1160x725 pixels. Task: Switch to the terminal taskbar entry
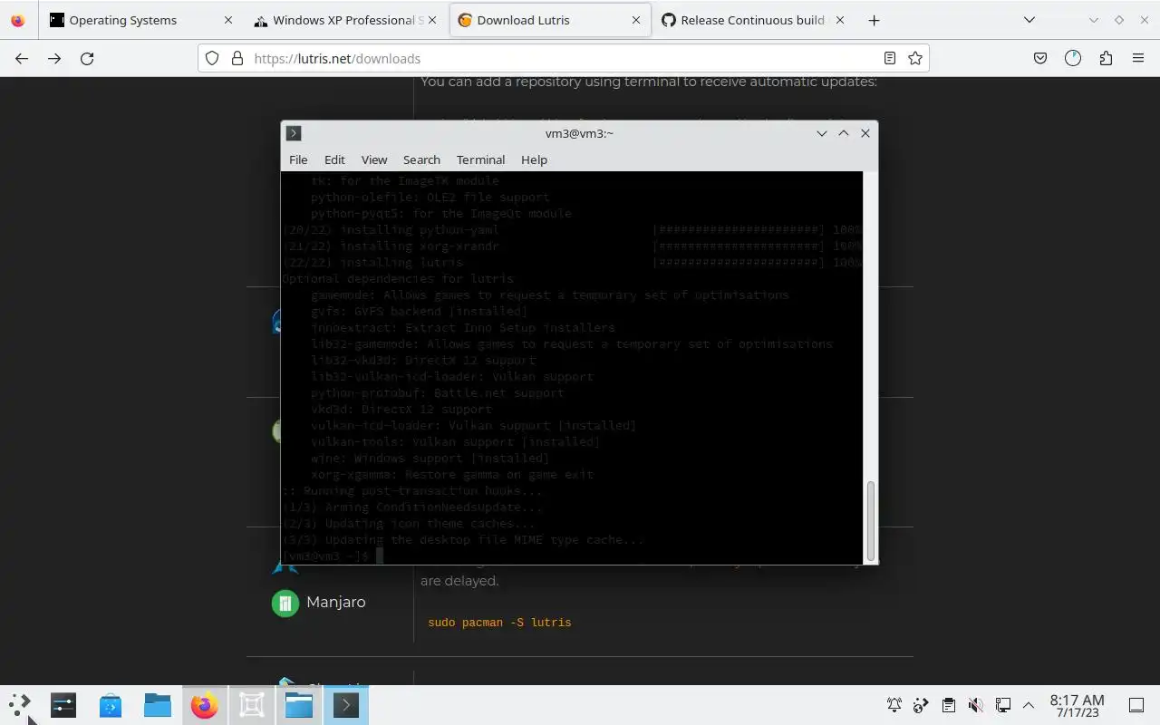(x=346, y=705)
